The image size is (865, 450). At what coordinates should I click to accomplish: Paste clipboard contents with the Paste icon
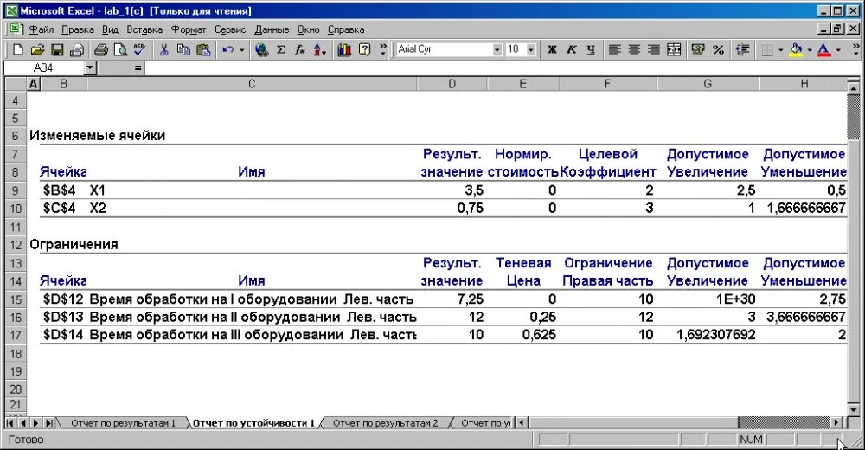203,49
